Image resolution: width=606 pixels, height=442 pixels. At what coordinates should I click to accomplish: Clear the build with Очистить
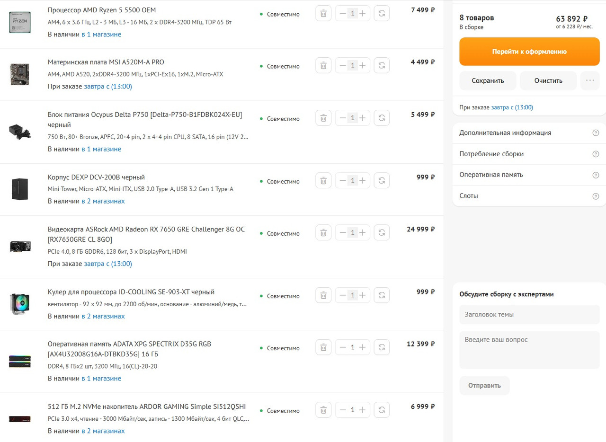click(x=548, y=80)
